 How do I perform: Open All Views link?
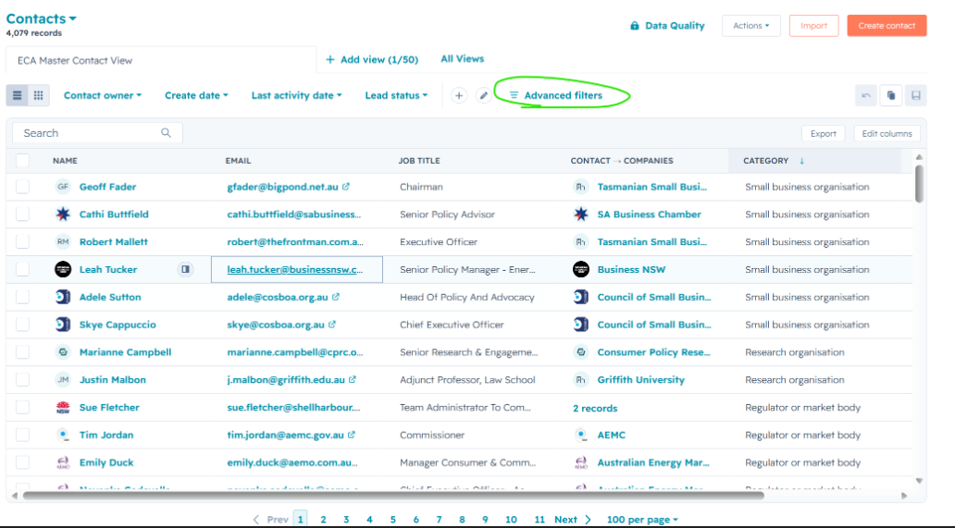click(463, 59)
